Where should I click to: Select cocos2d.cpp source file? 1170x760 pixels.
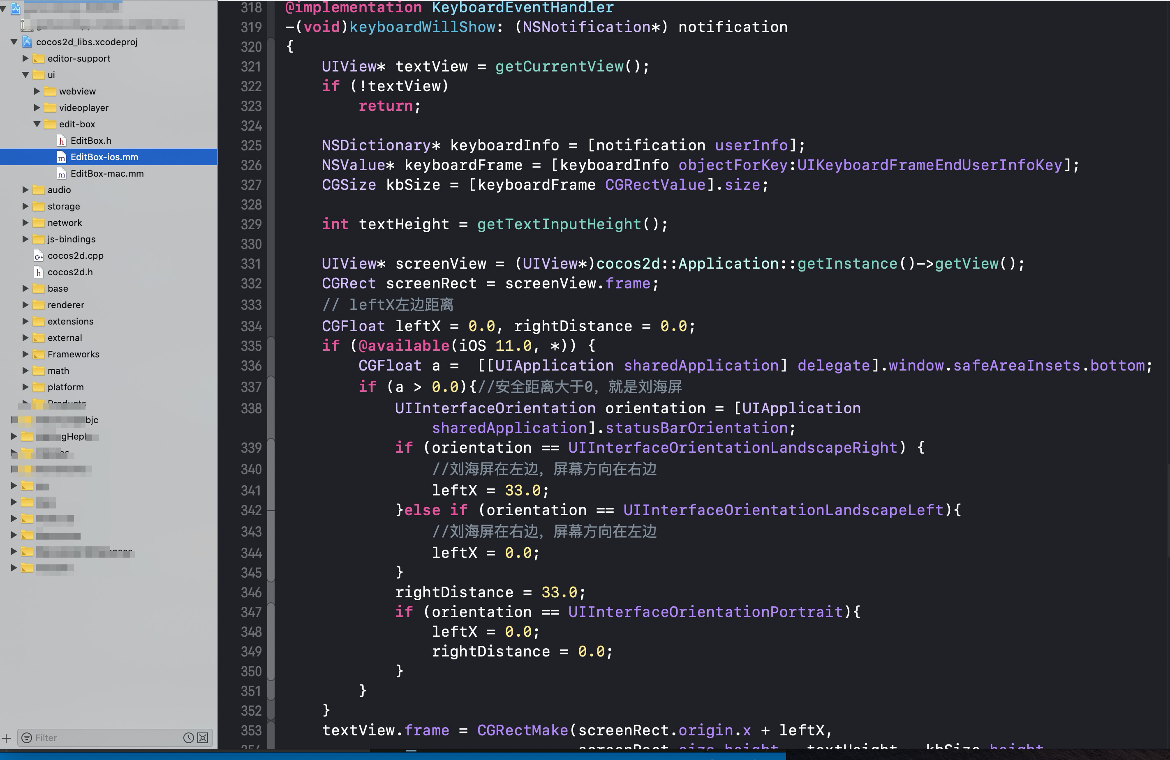75,256
